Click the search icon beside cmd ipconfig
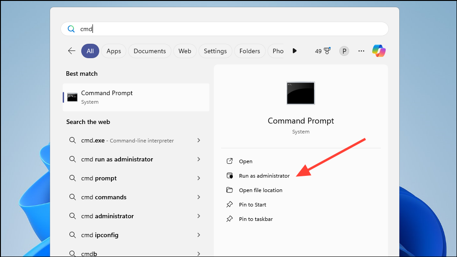This screenshot has width=457, height=257. pyautogui.click(x=72, y=235)
